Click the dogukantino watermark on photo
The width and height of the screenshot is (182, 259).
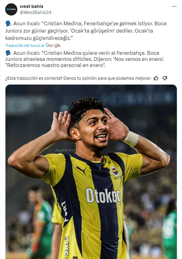point(65,150)
